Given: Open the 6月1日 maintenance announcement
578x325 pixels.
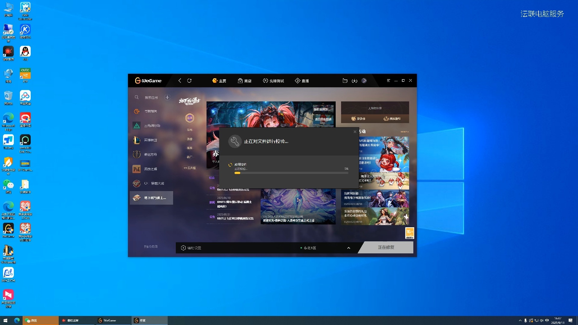Looking at the screenshot, I should tap(235, 217).
